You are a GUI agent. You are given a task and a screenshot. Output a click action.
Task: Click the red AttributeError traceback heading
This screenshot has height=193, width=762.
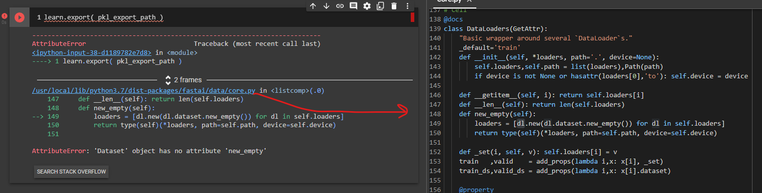click(59, 44)
